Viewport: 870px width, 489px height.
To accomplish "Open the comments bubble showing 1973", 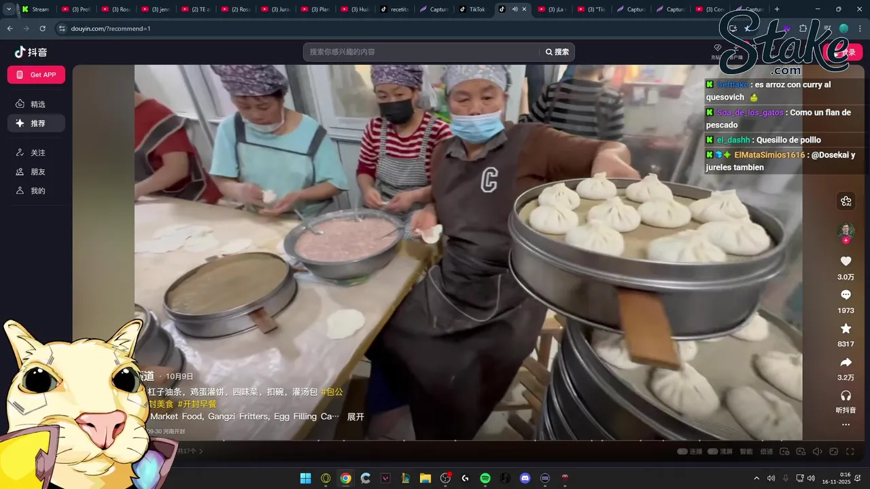I will coord(846,295).
